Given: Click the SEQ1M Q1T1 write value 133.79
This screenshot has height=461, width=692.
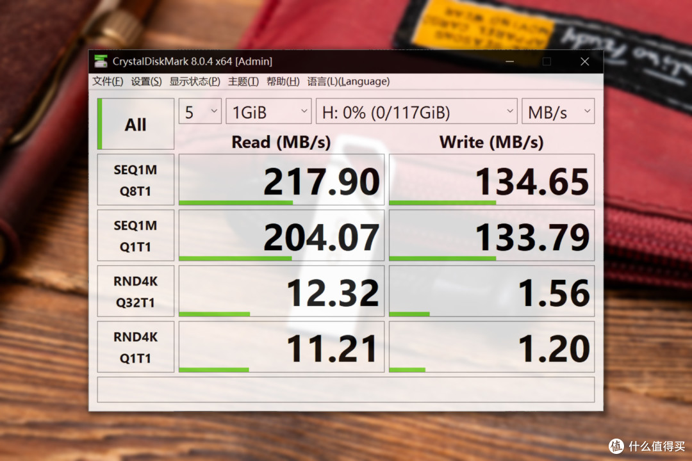Looking at the screenshot, I should pyautogui.click(x=491, y=236).
